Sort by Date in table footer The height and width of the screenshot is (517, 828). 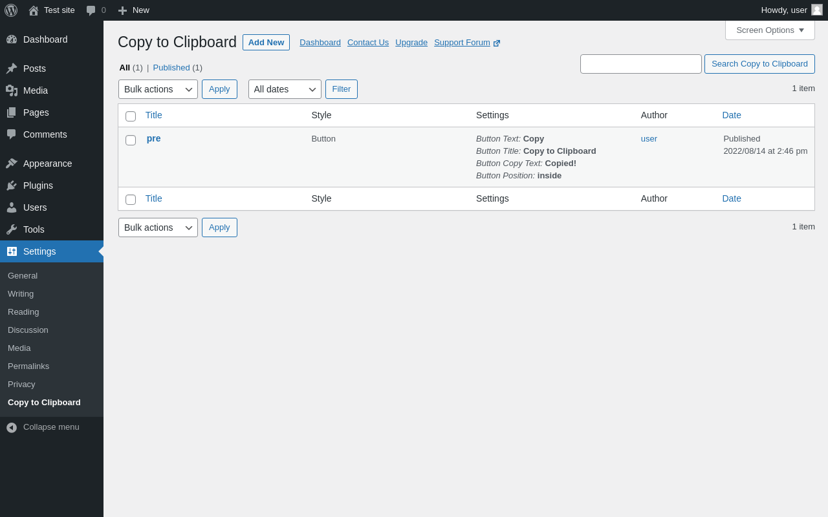coord(732,198)
